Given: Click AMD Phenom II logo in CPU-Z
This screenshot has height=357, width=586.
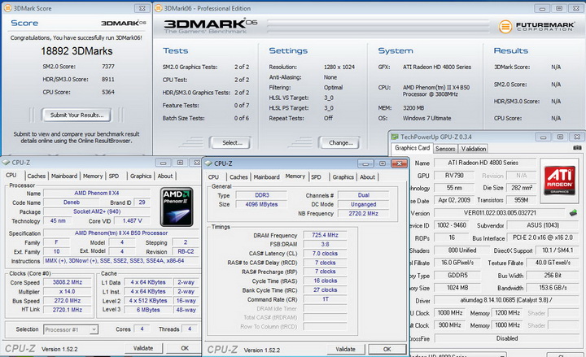Looking at the screenshot, I should [177, 207].
